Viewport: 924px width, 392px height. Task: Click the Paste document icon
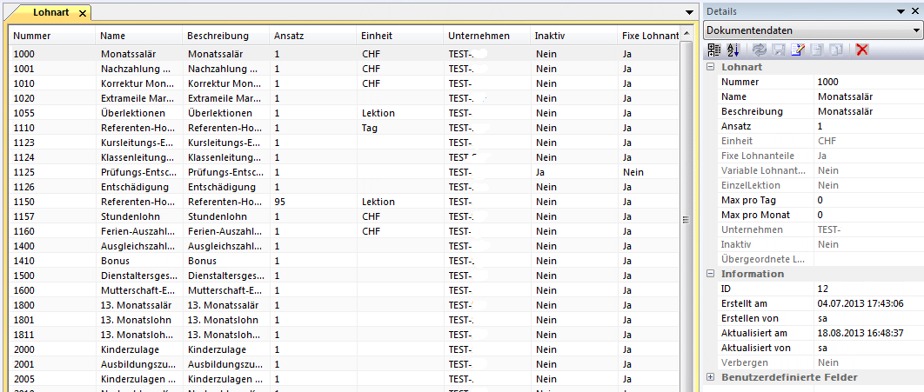(x=835, y=50)
